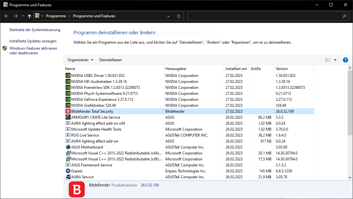Click the NVIDIA PhysX-Systemsoftware icon
Viewport: 353px width, 199px height.
pyautogui.click(x=68, y=94)
